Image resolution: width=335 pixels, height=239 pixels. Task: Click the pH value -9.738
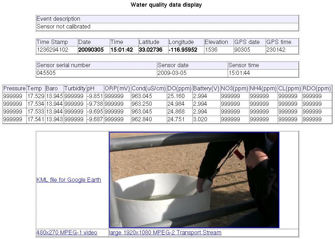pyautogui.click(x=95, y=104)
